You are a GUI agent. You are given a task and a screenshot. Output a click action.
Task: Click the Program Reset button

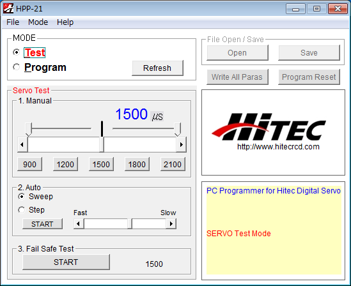point(309,77)
